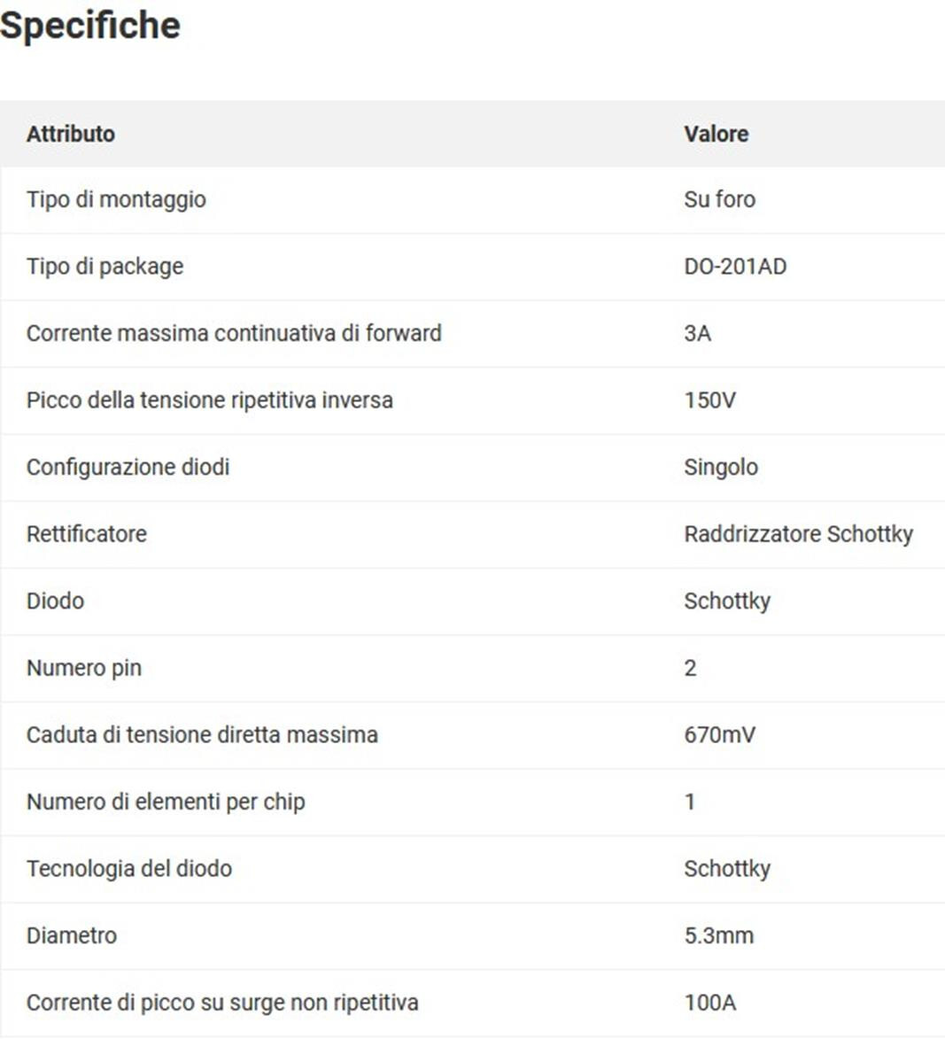
Task: Click the Specifiche heading
Action: coord(90,26)
